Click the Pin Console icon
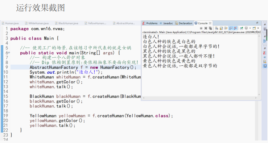 [242, 28]
